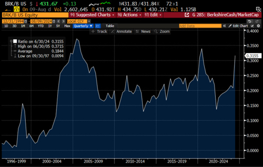This screenshot has width=263, height=167.
Task: Open the Quarterly periodicity dropdown
Action: (x=83, y=26)
